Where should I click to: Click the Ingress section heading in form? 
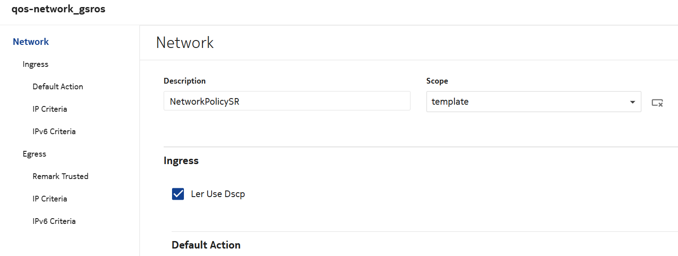point(181,161)
